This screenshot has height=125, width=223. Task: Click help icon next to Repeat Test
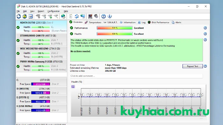pyautogui.click(x=205, y=66)
